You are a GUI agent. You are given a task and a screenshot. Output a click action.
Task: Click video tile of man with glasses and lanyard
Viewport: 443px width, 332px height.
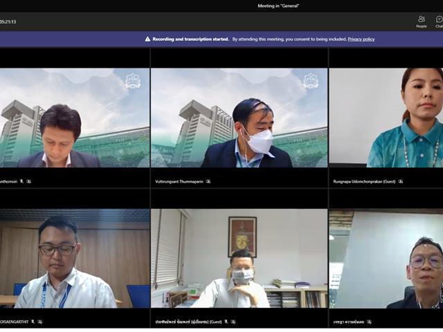(x=75, y=258)
